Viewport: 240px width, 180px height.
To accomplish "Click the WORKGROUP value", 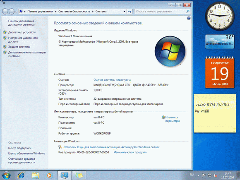I will coord(102,134).
